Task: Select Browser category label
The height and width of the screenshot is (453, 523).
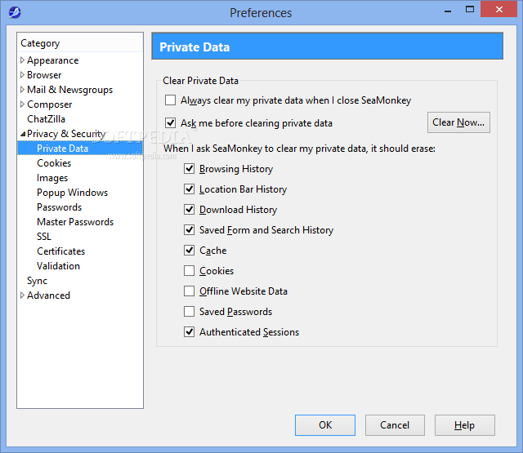Action: point(44,75)
